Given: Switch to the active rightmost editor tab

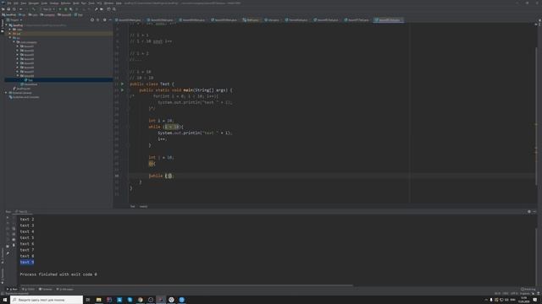Looking at the screenshot, I should 389,20.
